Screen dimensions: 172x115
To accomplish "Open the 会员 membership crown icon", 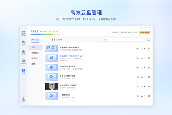I will click(24, 52).
